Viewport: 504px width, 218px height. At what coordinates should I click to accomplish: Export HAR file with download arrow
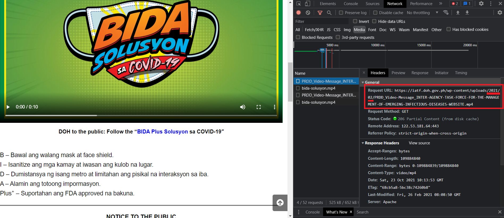point(467,12)
